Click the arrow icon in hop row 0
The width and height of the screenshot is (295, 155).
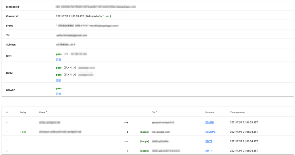pos(126,123)
